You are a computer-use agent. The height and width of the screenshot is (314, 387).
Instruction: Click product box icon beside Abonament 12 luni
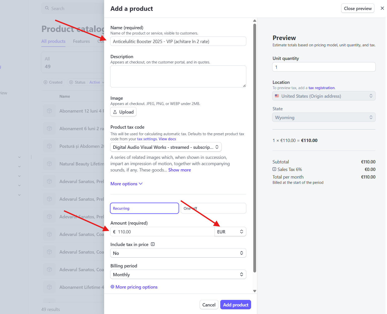[49, 111]
